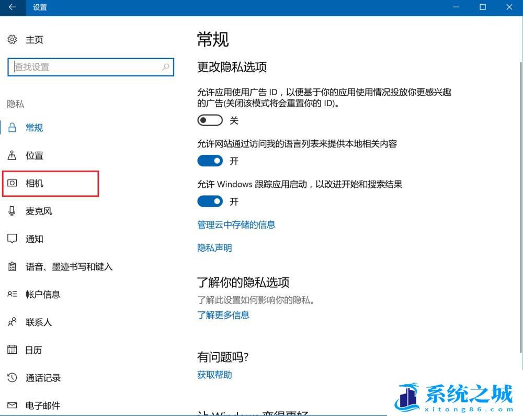Screen dimensions: 523x416
Task: Disable Windows app launch tracking switch
Action: (210, 201)
